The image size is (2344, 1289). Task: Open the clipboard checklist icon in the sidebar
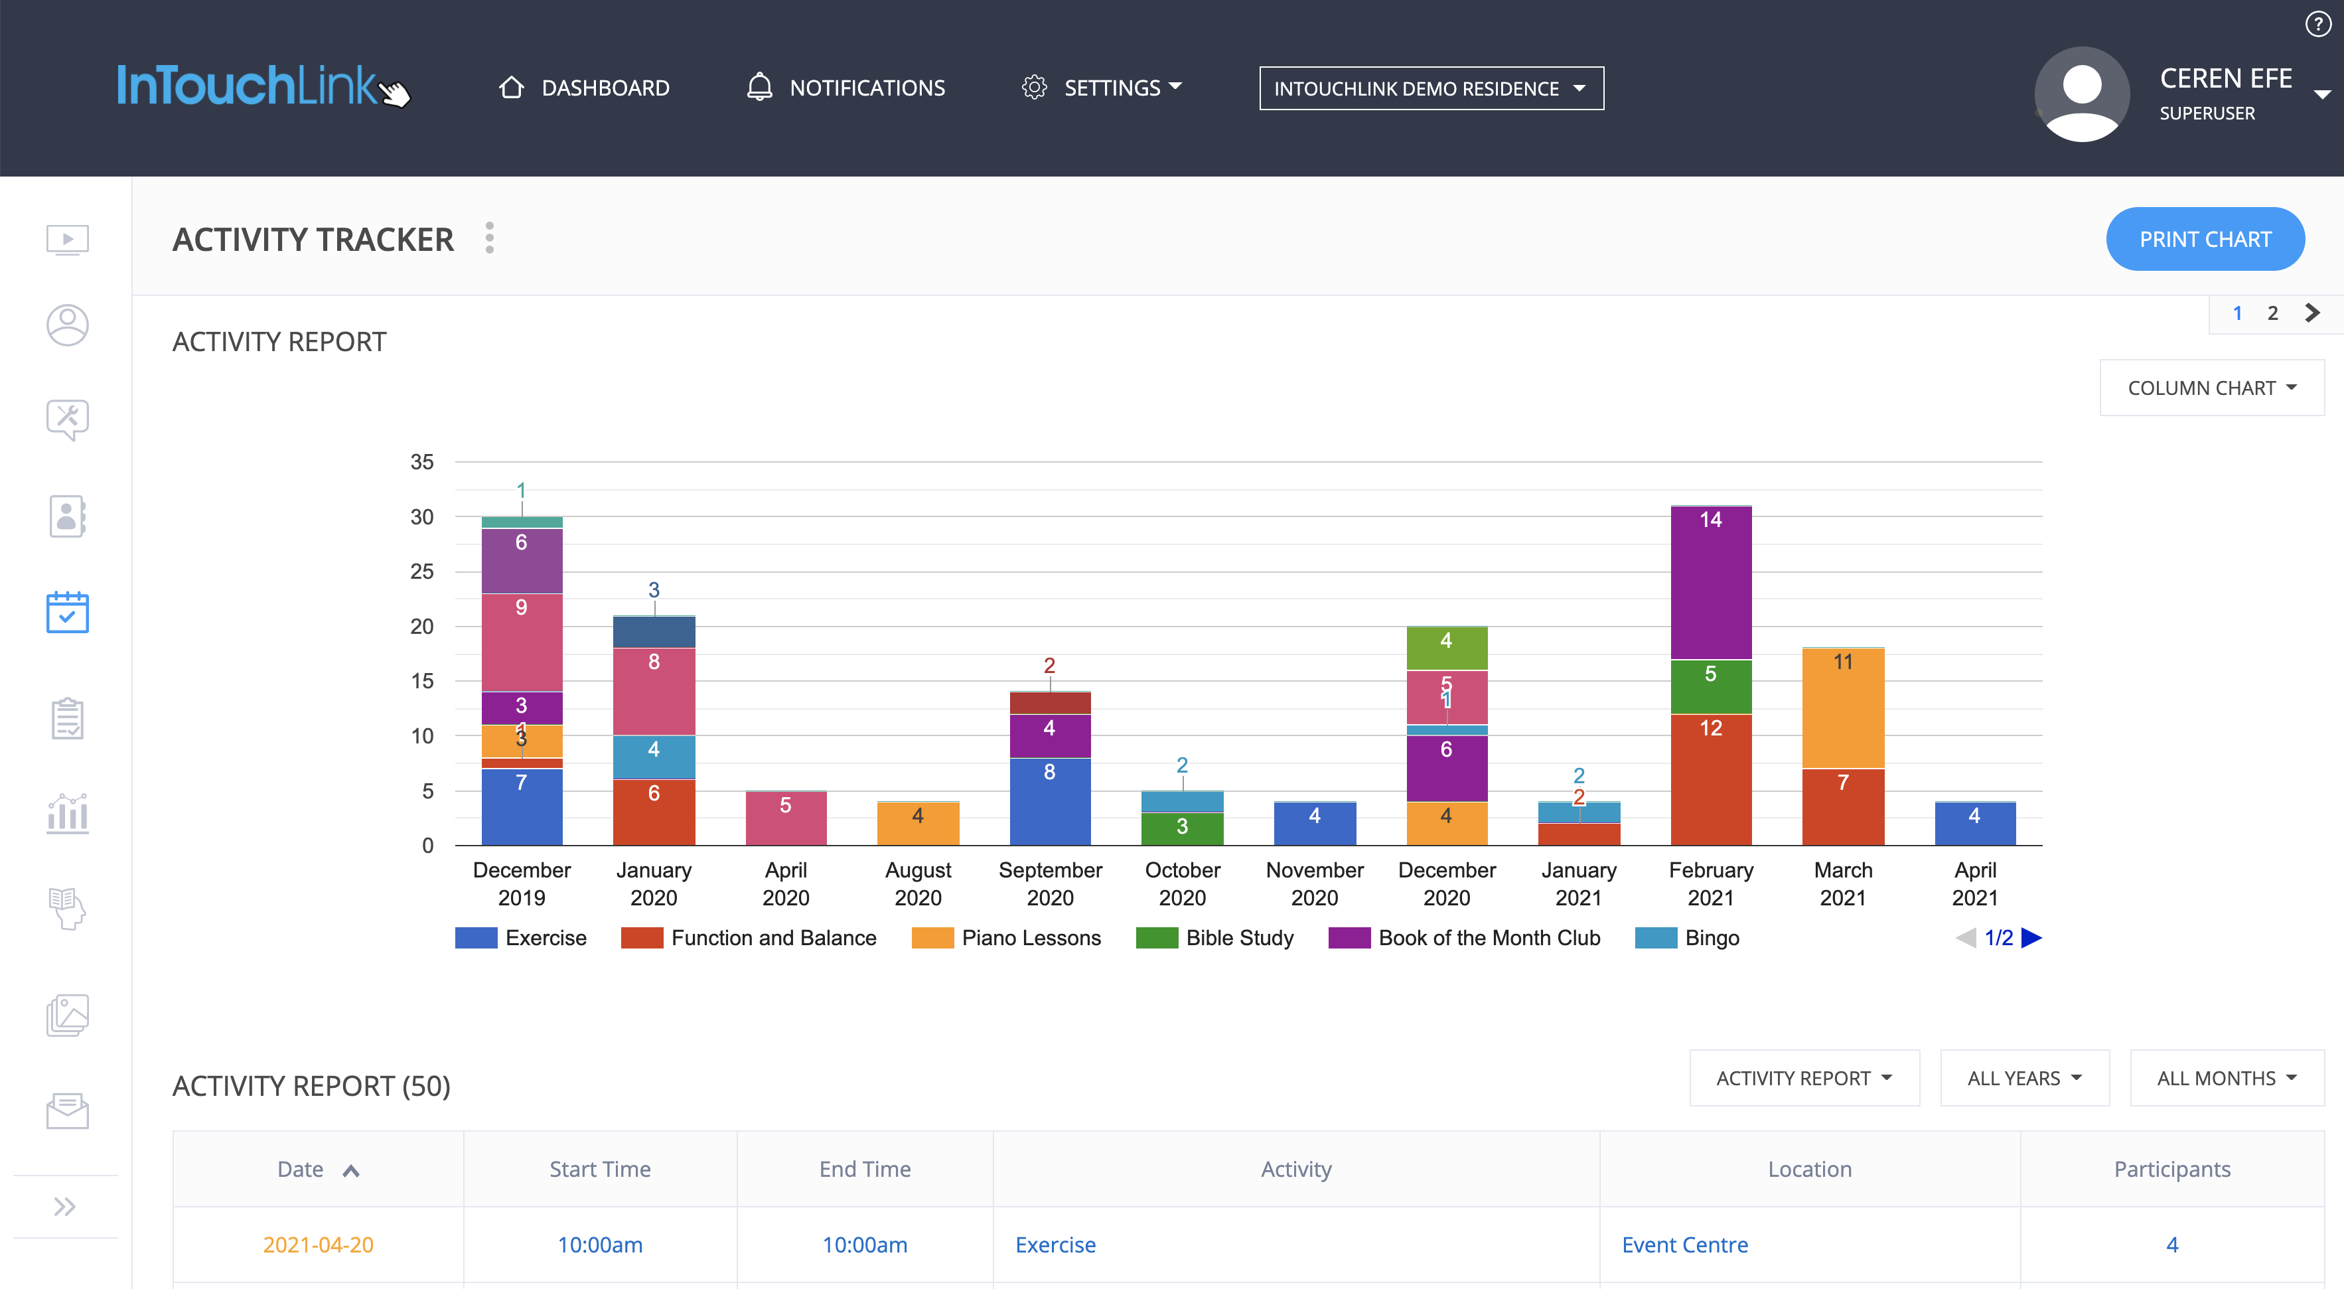point(66,718)
